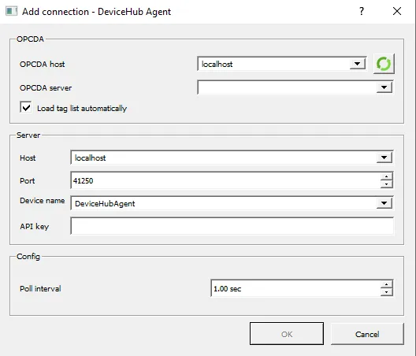
Task: Click the OPCDA host label
Action: tap(43, 65)
